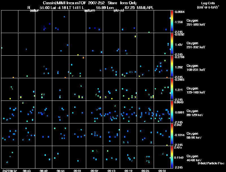The height and width of the screenshot is (172, 226).
Task: Select the 'Oxygen 46-68 keV' row label
Action: tap(194, 158)
